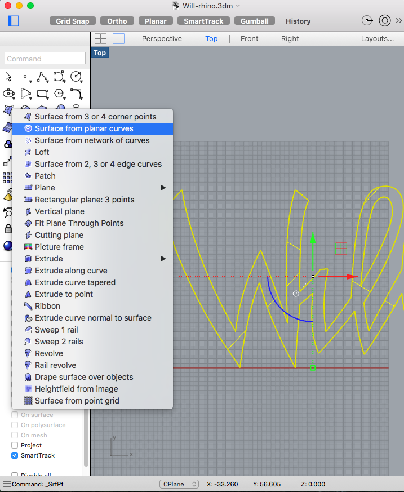
Task: Switch to single viewport layout icon
Action: [118, 38]
